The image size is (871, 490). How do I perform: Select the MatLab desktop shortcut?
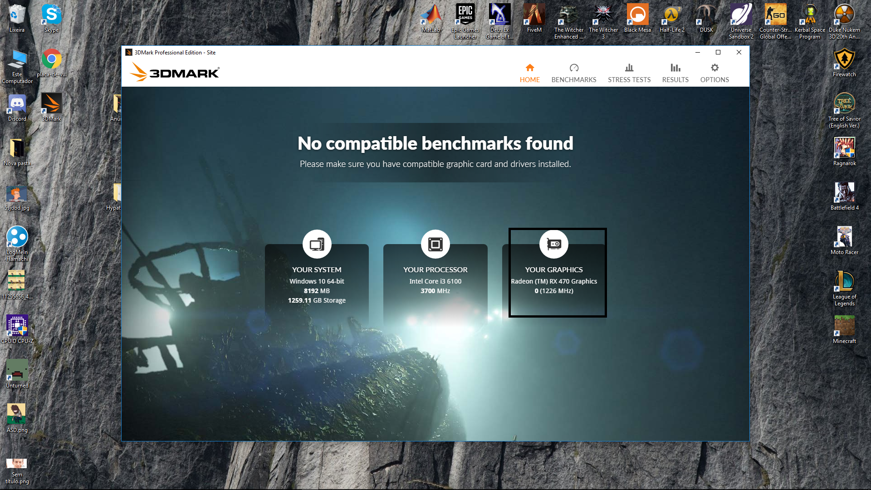pos(431,19)
